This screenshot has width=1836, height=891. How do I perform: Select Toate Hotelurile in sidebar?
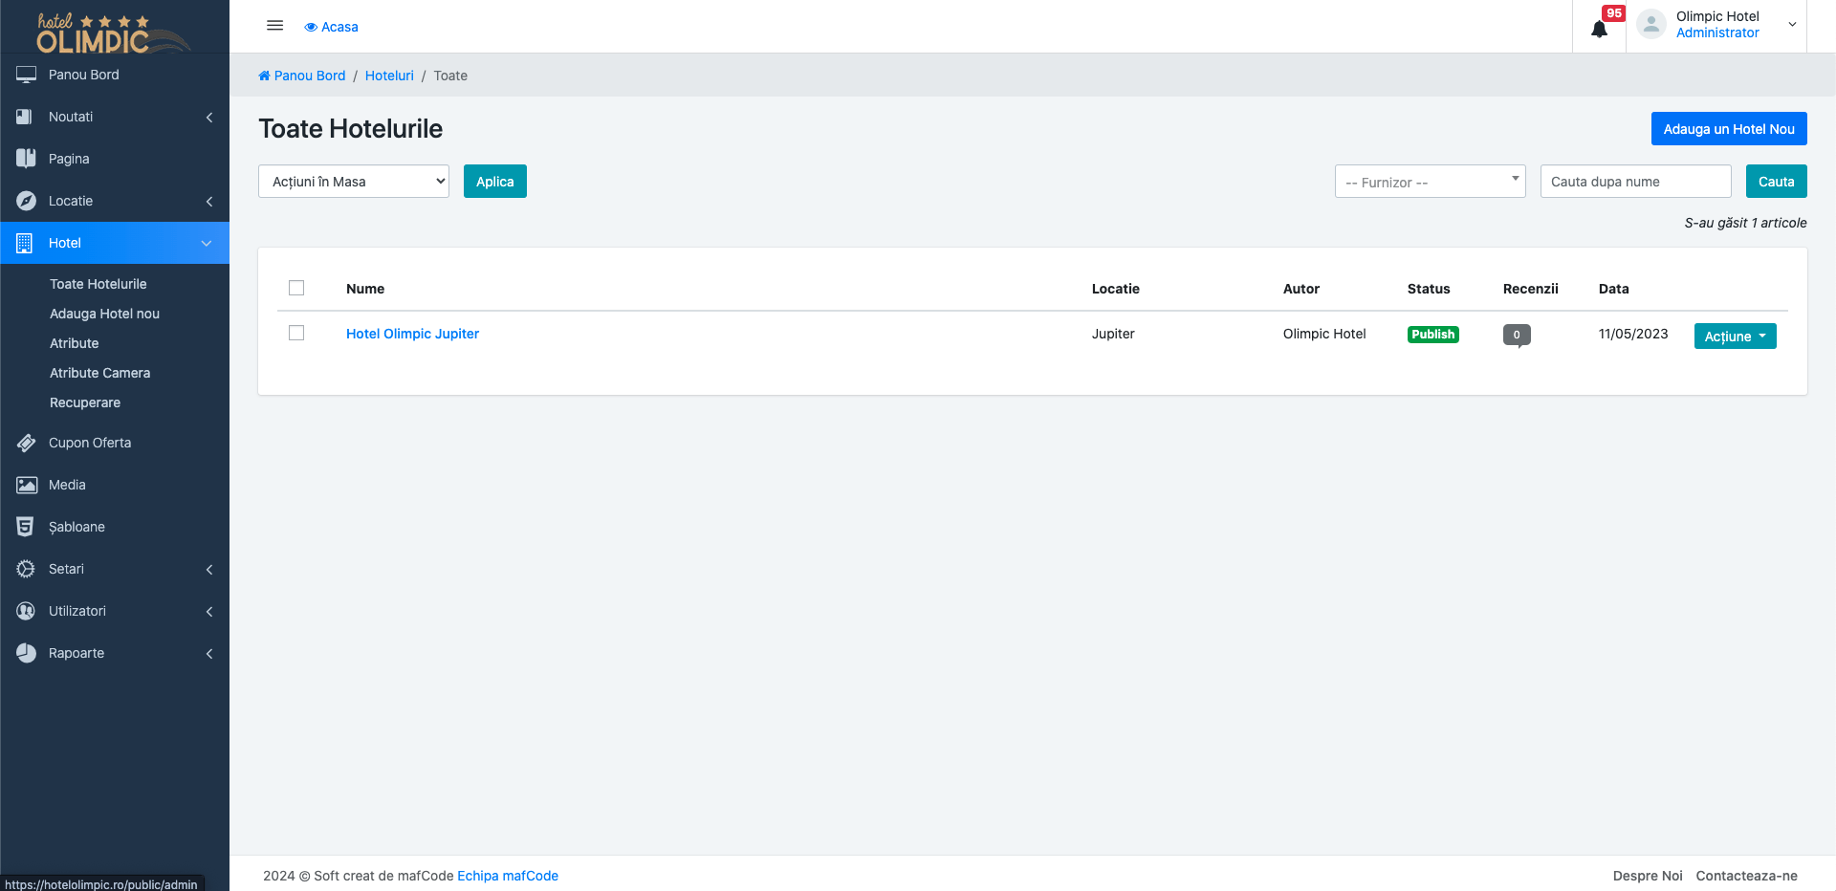coord(98,284)
